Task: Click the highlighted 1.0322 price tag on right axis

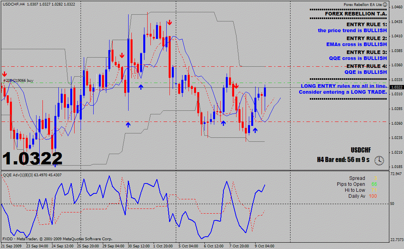Action: [x=396, y=87]
